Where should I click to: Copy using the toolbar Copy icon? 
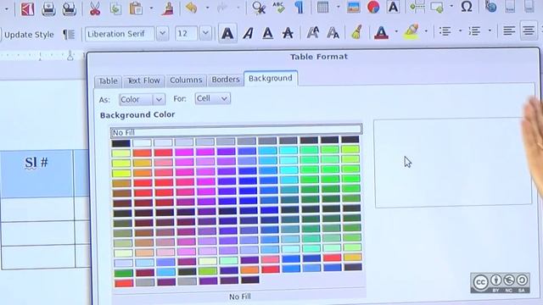pyautogui.click(x=115, y=8)
